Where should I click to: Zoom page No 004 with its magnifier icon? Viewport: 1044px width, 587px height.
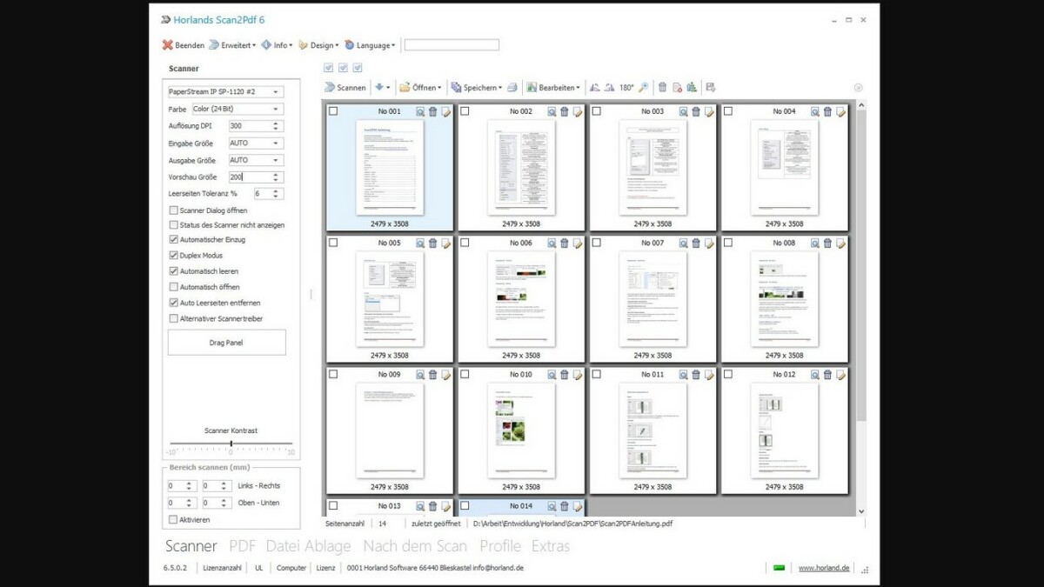tap(815, 112)
